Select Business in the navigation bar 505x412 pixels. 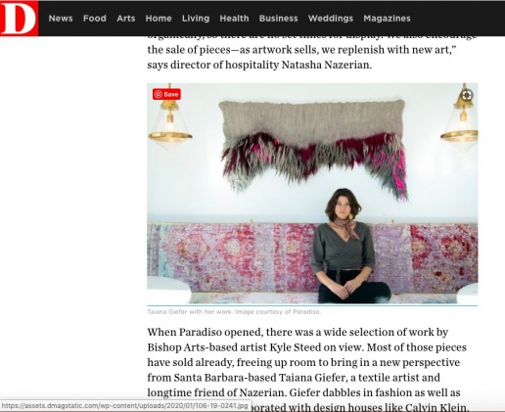[279, 19]
